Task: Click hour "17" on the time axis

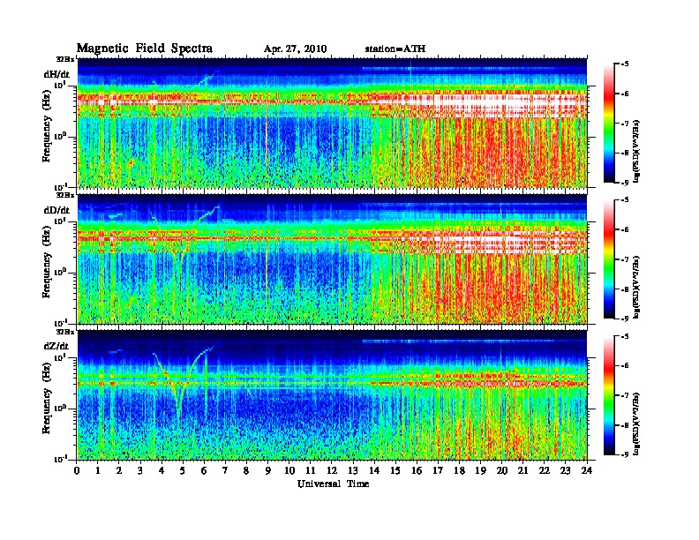Action: [439, 470]
